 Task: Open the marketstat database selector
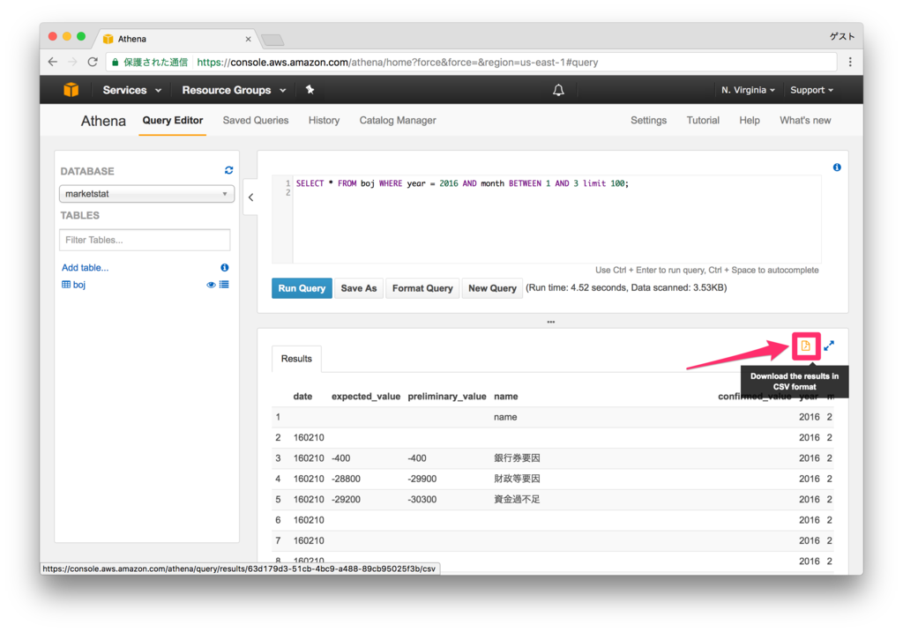point(146,194)
